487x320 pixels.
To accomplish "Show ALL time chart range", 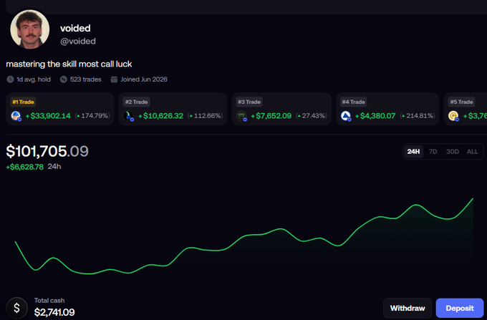I will (x=472, y=152).
